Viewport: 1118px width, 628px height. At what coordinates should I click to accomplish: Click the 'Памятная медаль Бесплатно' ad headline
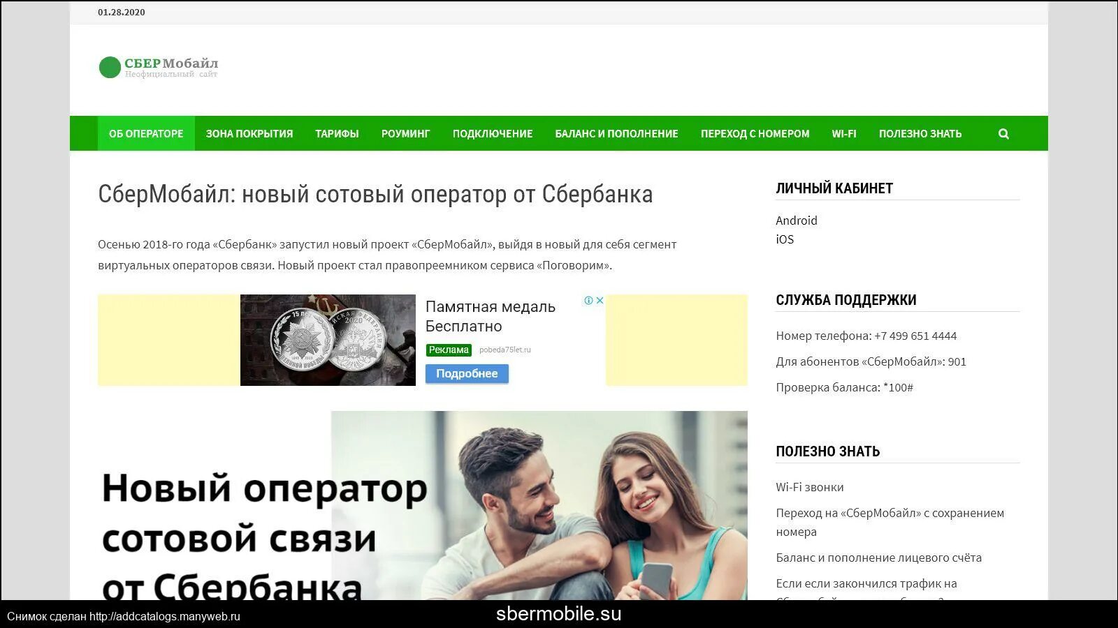click(x=491, y=316)
